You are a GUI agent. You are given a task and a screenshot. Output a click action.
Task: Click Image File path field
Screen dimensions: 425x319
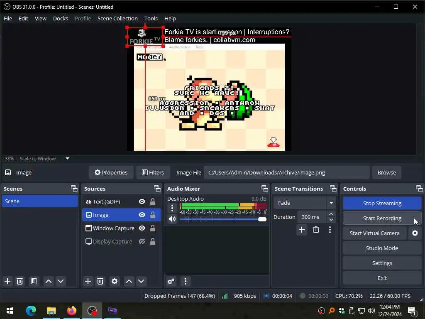(286, 172)
